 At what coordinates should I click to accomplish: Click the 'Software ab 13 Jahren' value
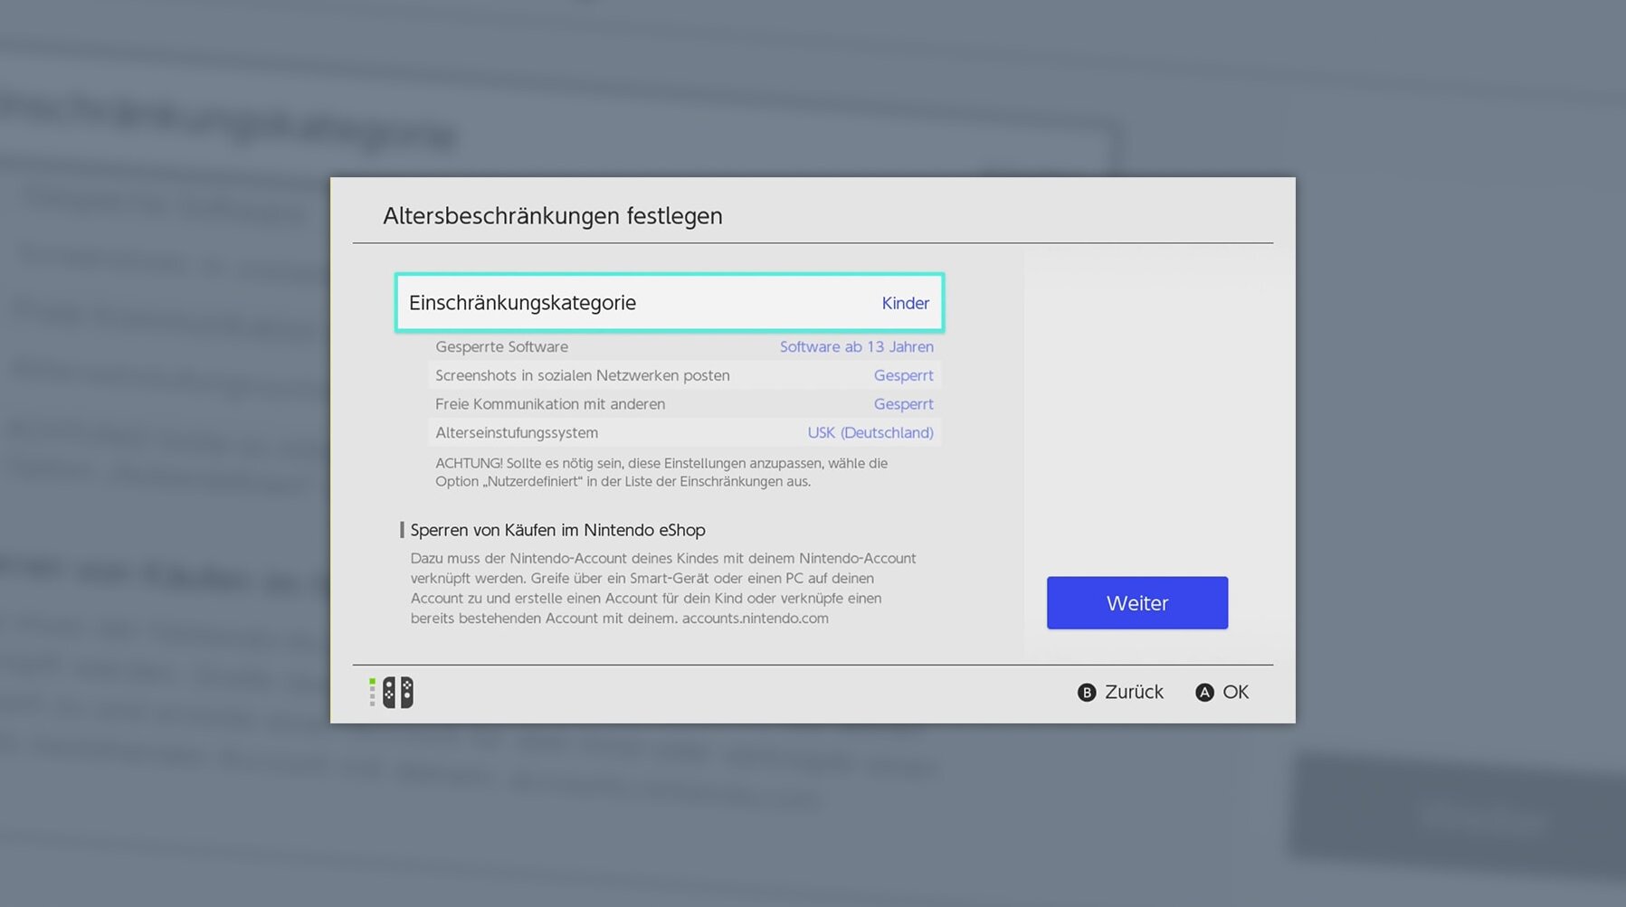point(856,347)
